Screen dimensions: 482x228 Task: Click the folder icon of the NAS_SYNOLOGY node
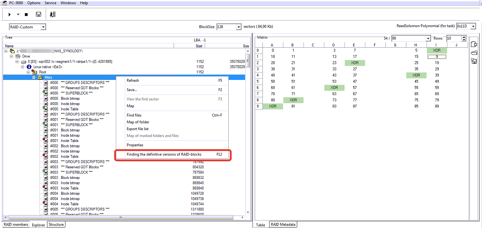12,51
